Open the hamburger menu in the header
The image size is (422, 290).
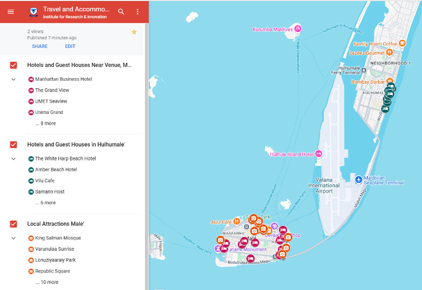(x=11, y=12)
